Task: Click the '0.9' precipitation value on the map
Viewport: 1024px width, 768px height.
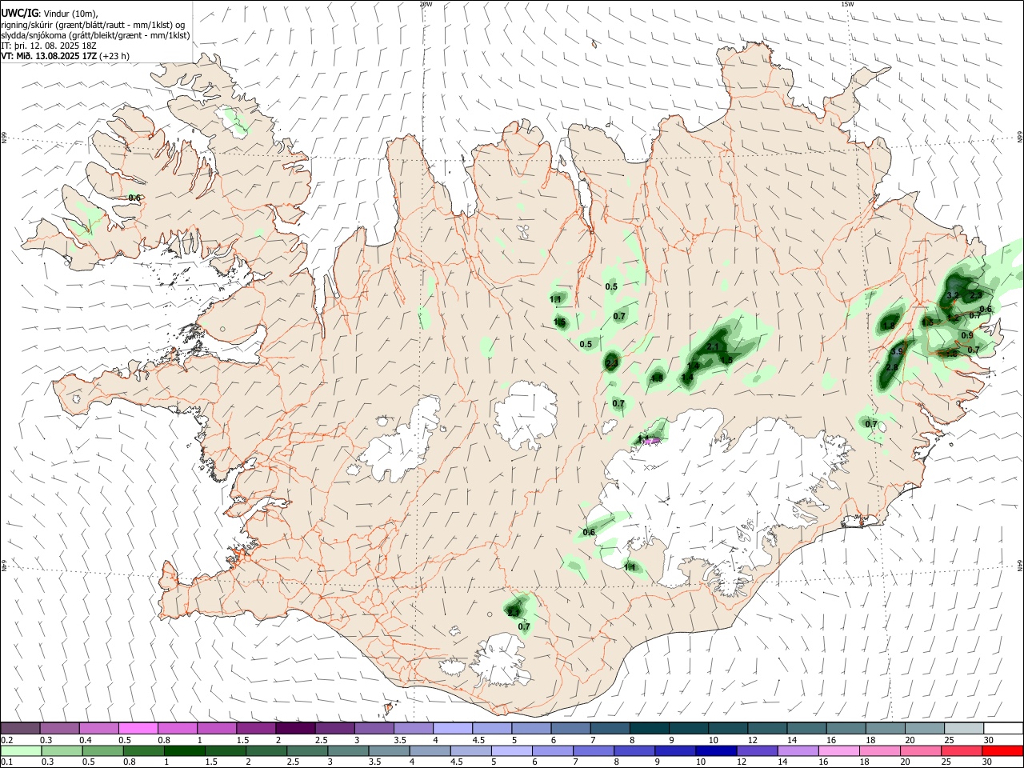Action: coord(967,335)
